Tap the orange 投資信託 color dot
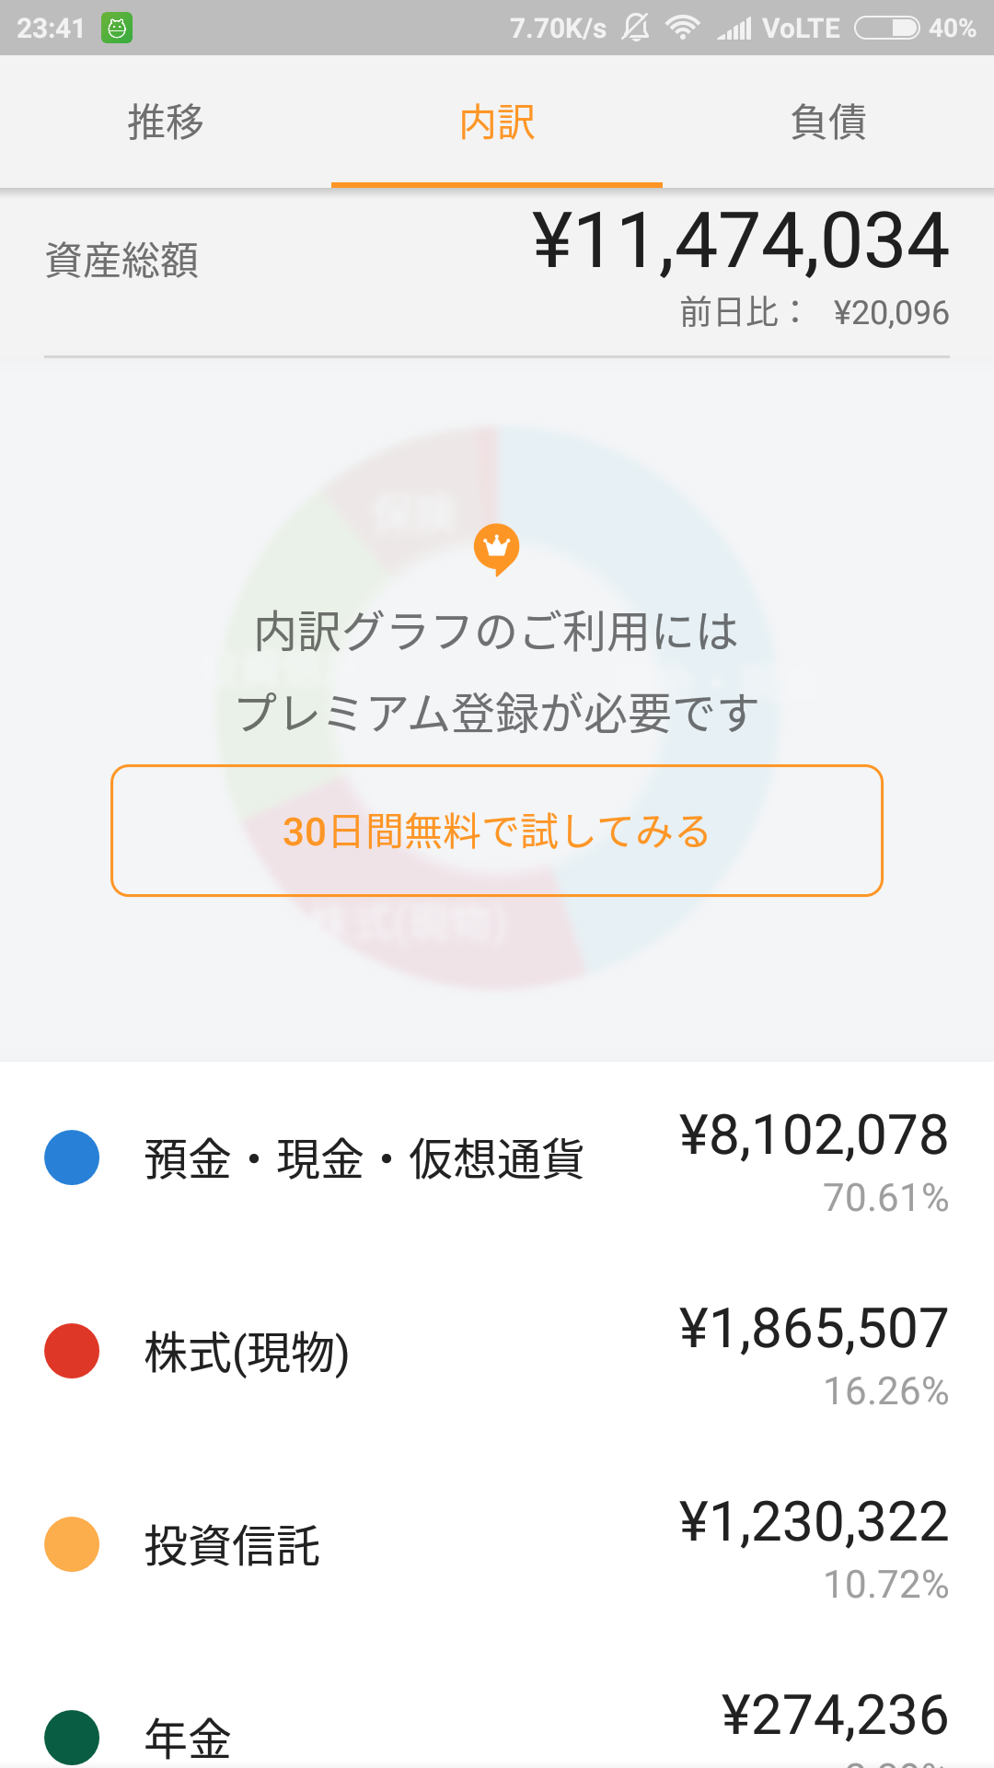 tap(72, 1544)
